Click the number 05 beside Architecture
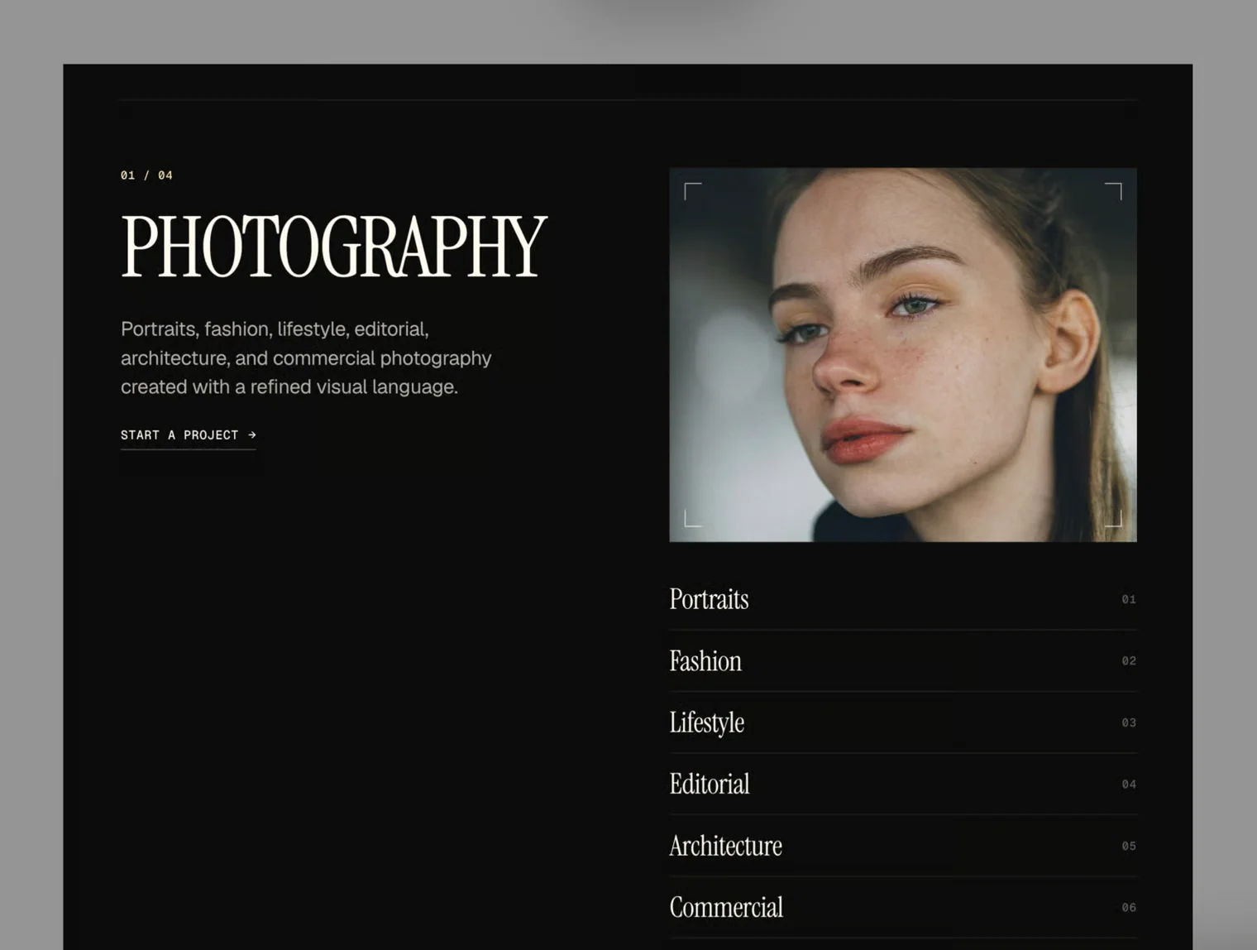The height and width of the screenshot is (950, 1257). pos(1129,846)
